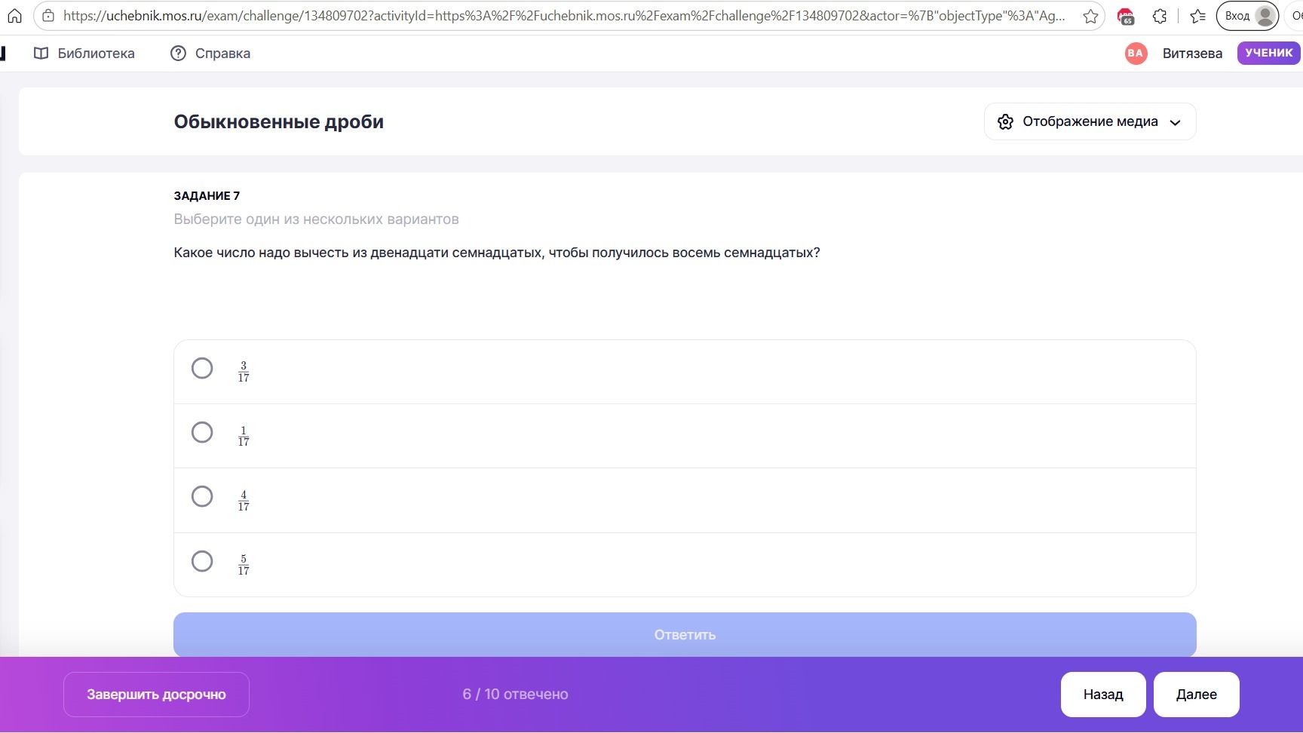Open the Витязева user name

(1192, 54)
